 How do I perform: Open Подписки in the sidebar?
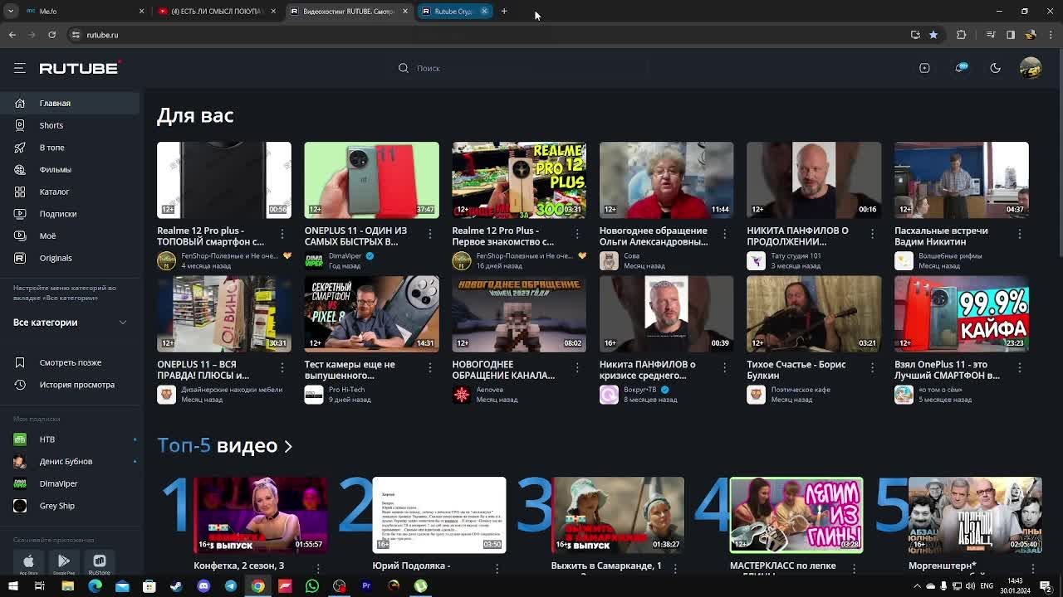point(70,214)
